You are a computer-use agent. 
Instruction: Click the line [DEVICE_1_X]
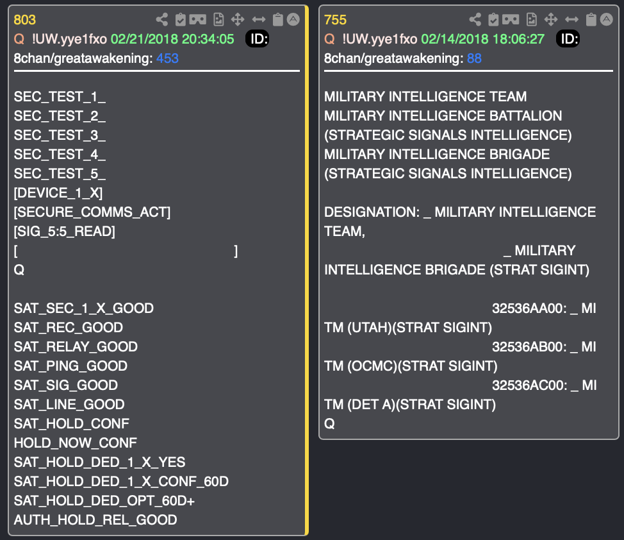[x=58, y=193]
